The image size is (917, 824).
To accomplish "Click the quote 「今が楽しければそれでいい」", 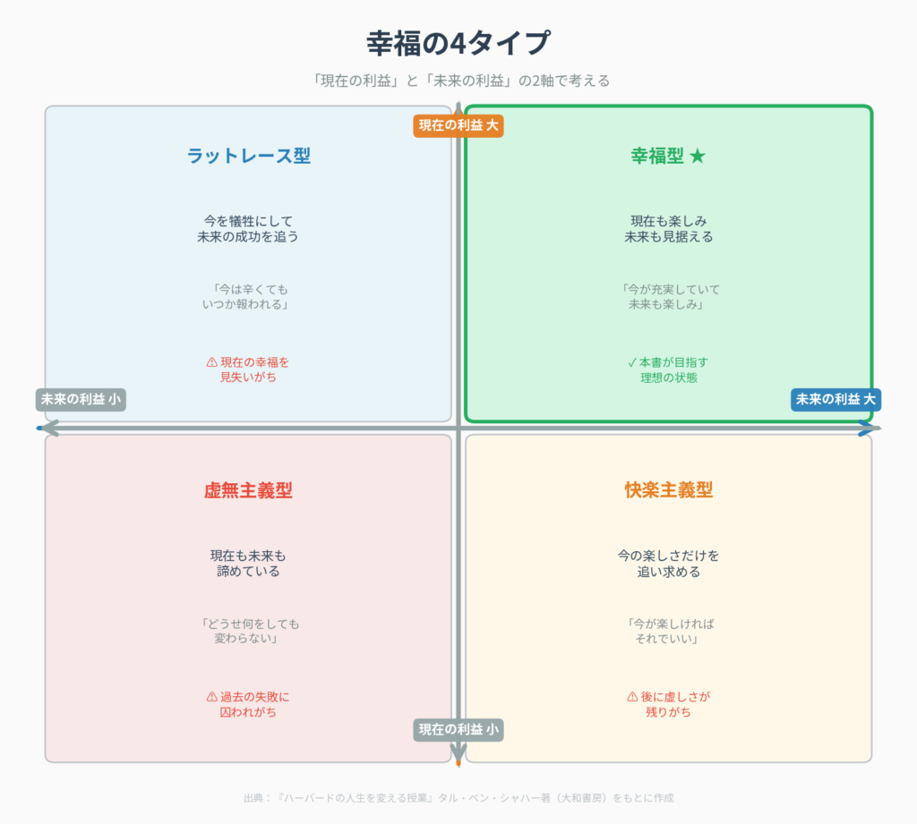I will (x=668, y=631).
